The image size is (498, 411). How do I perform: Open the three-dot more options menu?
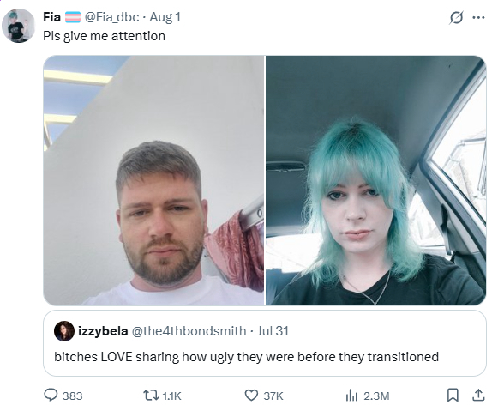coord(478,17)
